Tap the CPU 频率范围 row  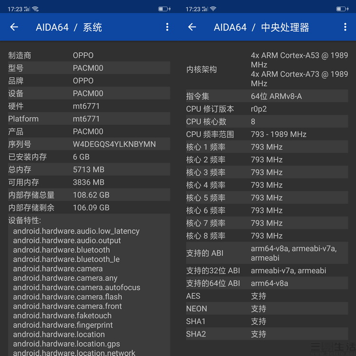(x=267, y=134)
